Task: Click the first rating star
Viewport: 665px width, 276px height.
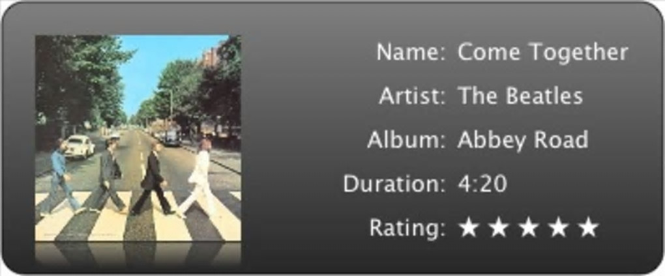Action: coord(469,228)
